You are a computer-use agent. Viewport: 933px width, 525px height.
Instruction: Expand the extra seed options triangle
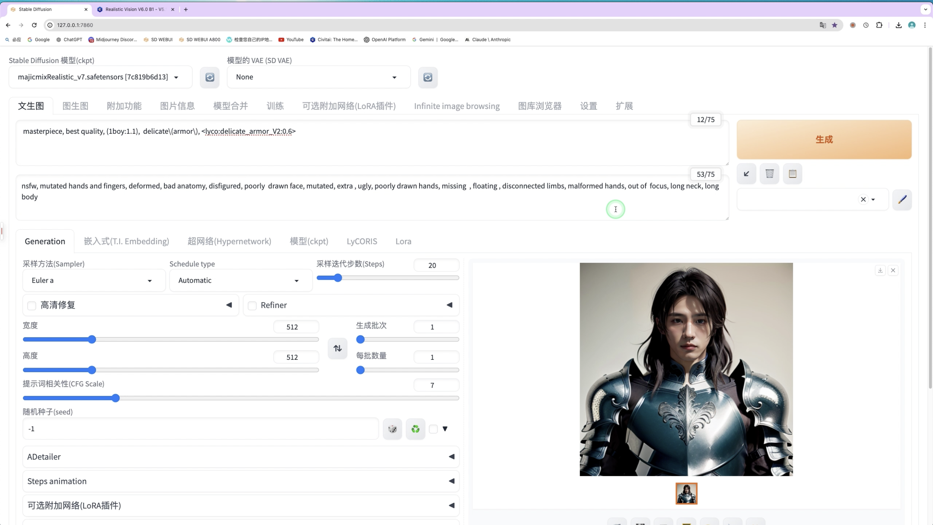click(x=445, y=429)
